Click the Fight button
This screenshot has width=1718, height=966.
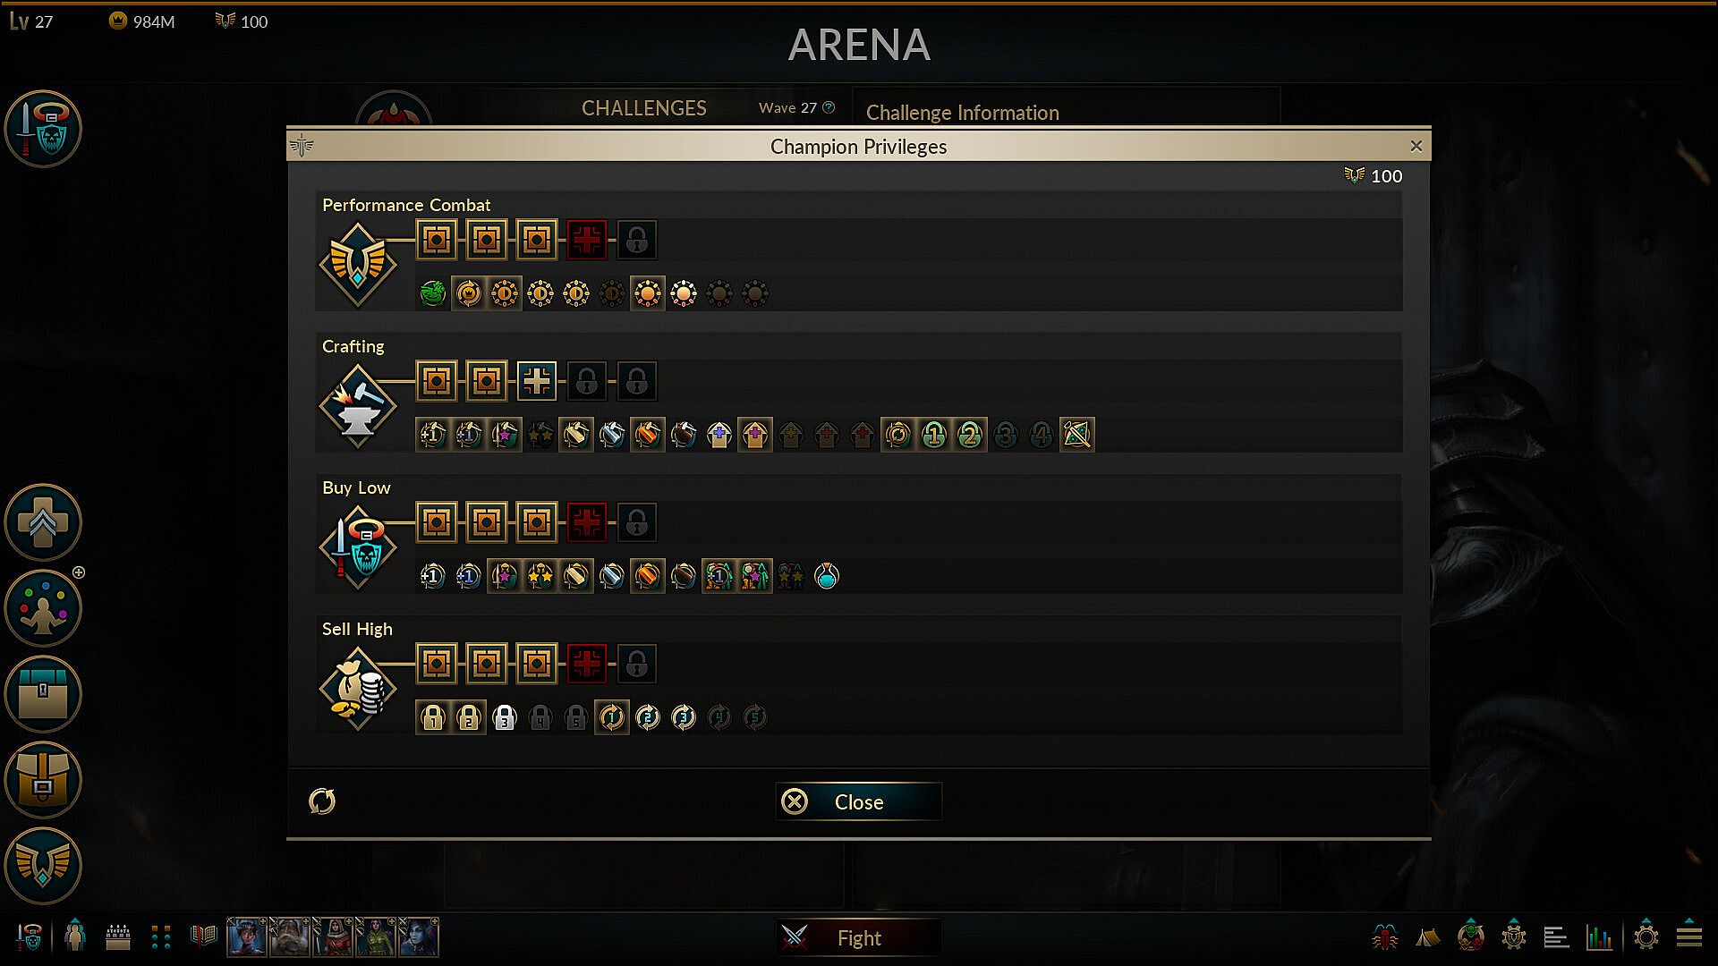[859, 937]
